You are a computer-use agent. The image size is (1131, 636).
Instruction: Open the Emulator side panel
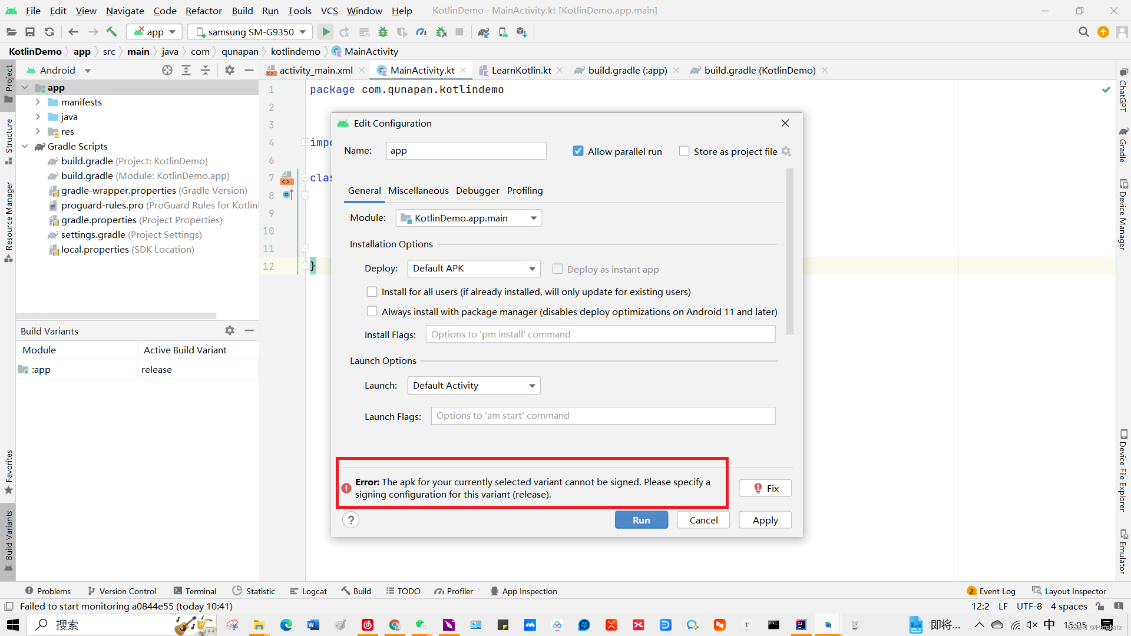point(1123,552)
